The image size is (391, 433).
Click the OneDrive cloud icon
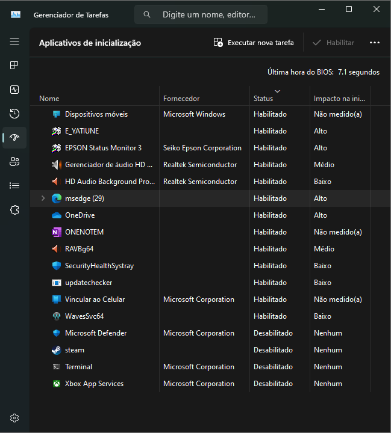click(57, 215)
